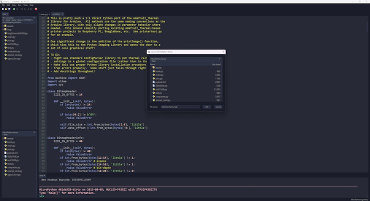Click the Debug current script icon
The height and width of the screenshot is (201, 370).
pyautogui.click(x=16, y=8)
